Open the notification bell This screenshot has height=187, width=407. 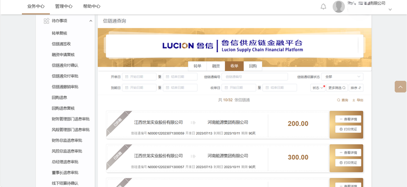pyautogui.click(x=323, y=7)
